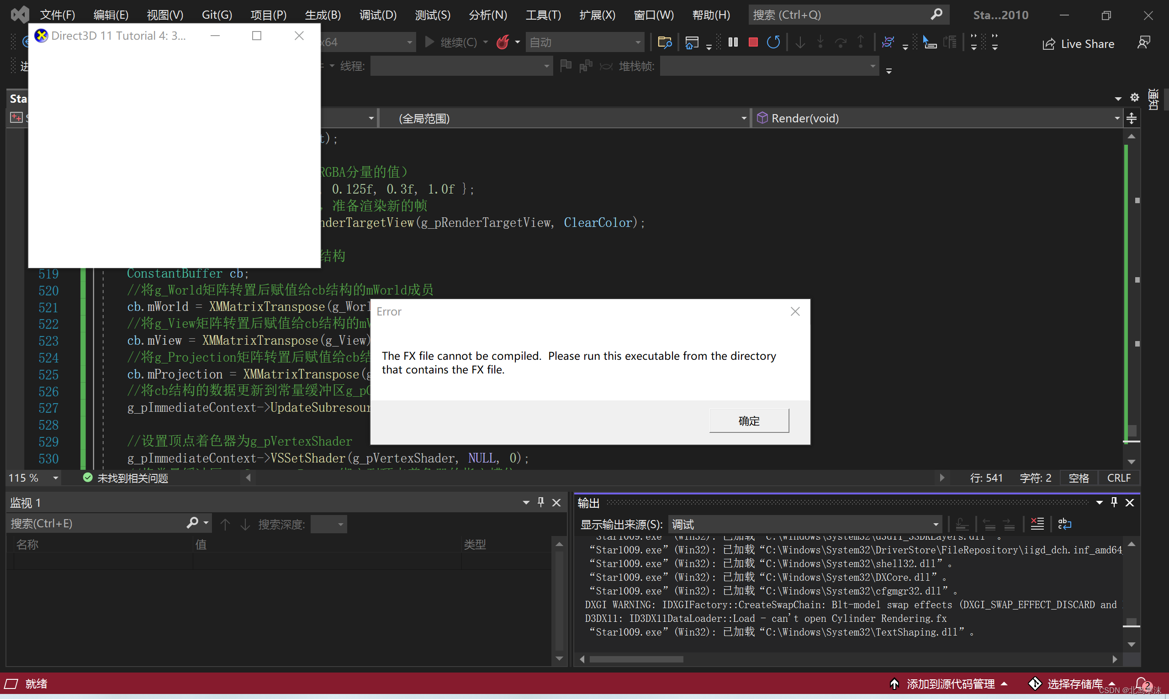Click the split editor icon above scrollbar
This screenshot has height=699, width=1169.
coord(1131,118)
